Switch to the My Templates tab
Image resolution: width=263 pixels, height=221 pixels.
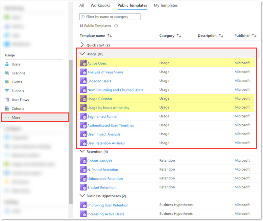click(x=166, y=5)
